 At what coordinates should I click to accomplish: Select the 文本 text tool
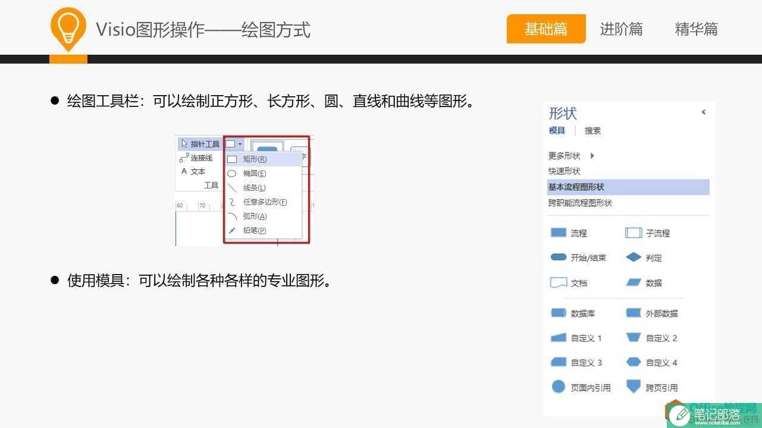coord(193,171)
